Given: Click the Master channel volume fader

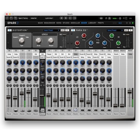Looking at the screenshot, I should pos(129,92).
